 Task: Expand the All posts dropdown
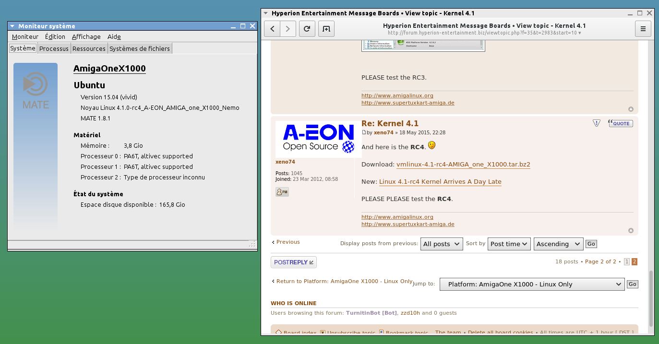pyautogui.click(x=442, y=244)
